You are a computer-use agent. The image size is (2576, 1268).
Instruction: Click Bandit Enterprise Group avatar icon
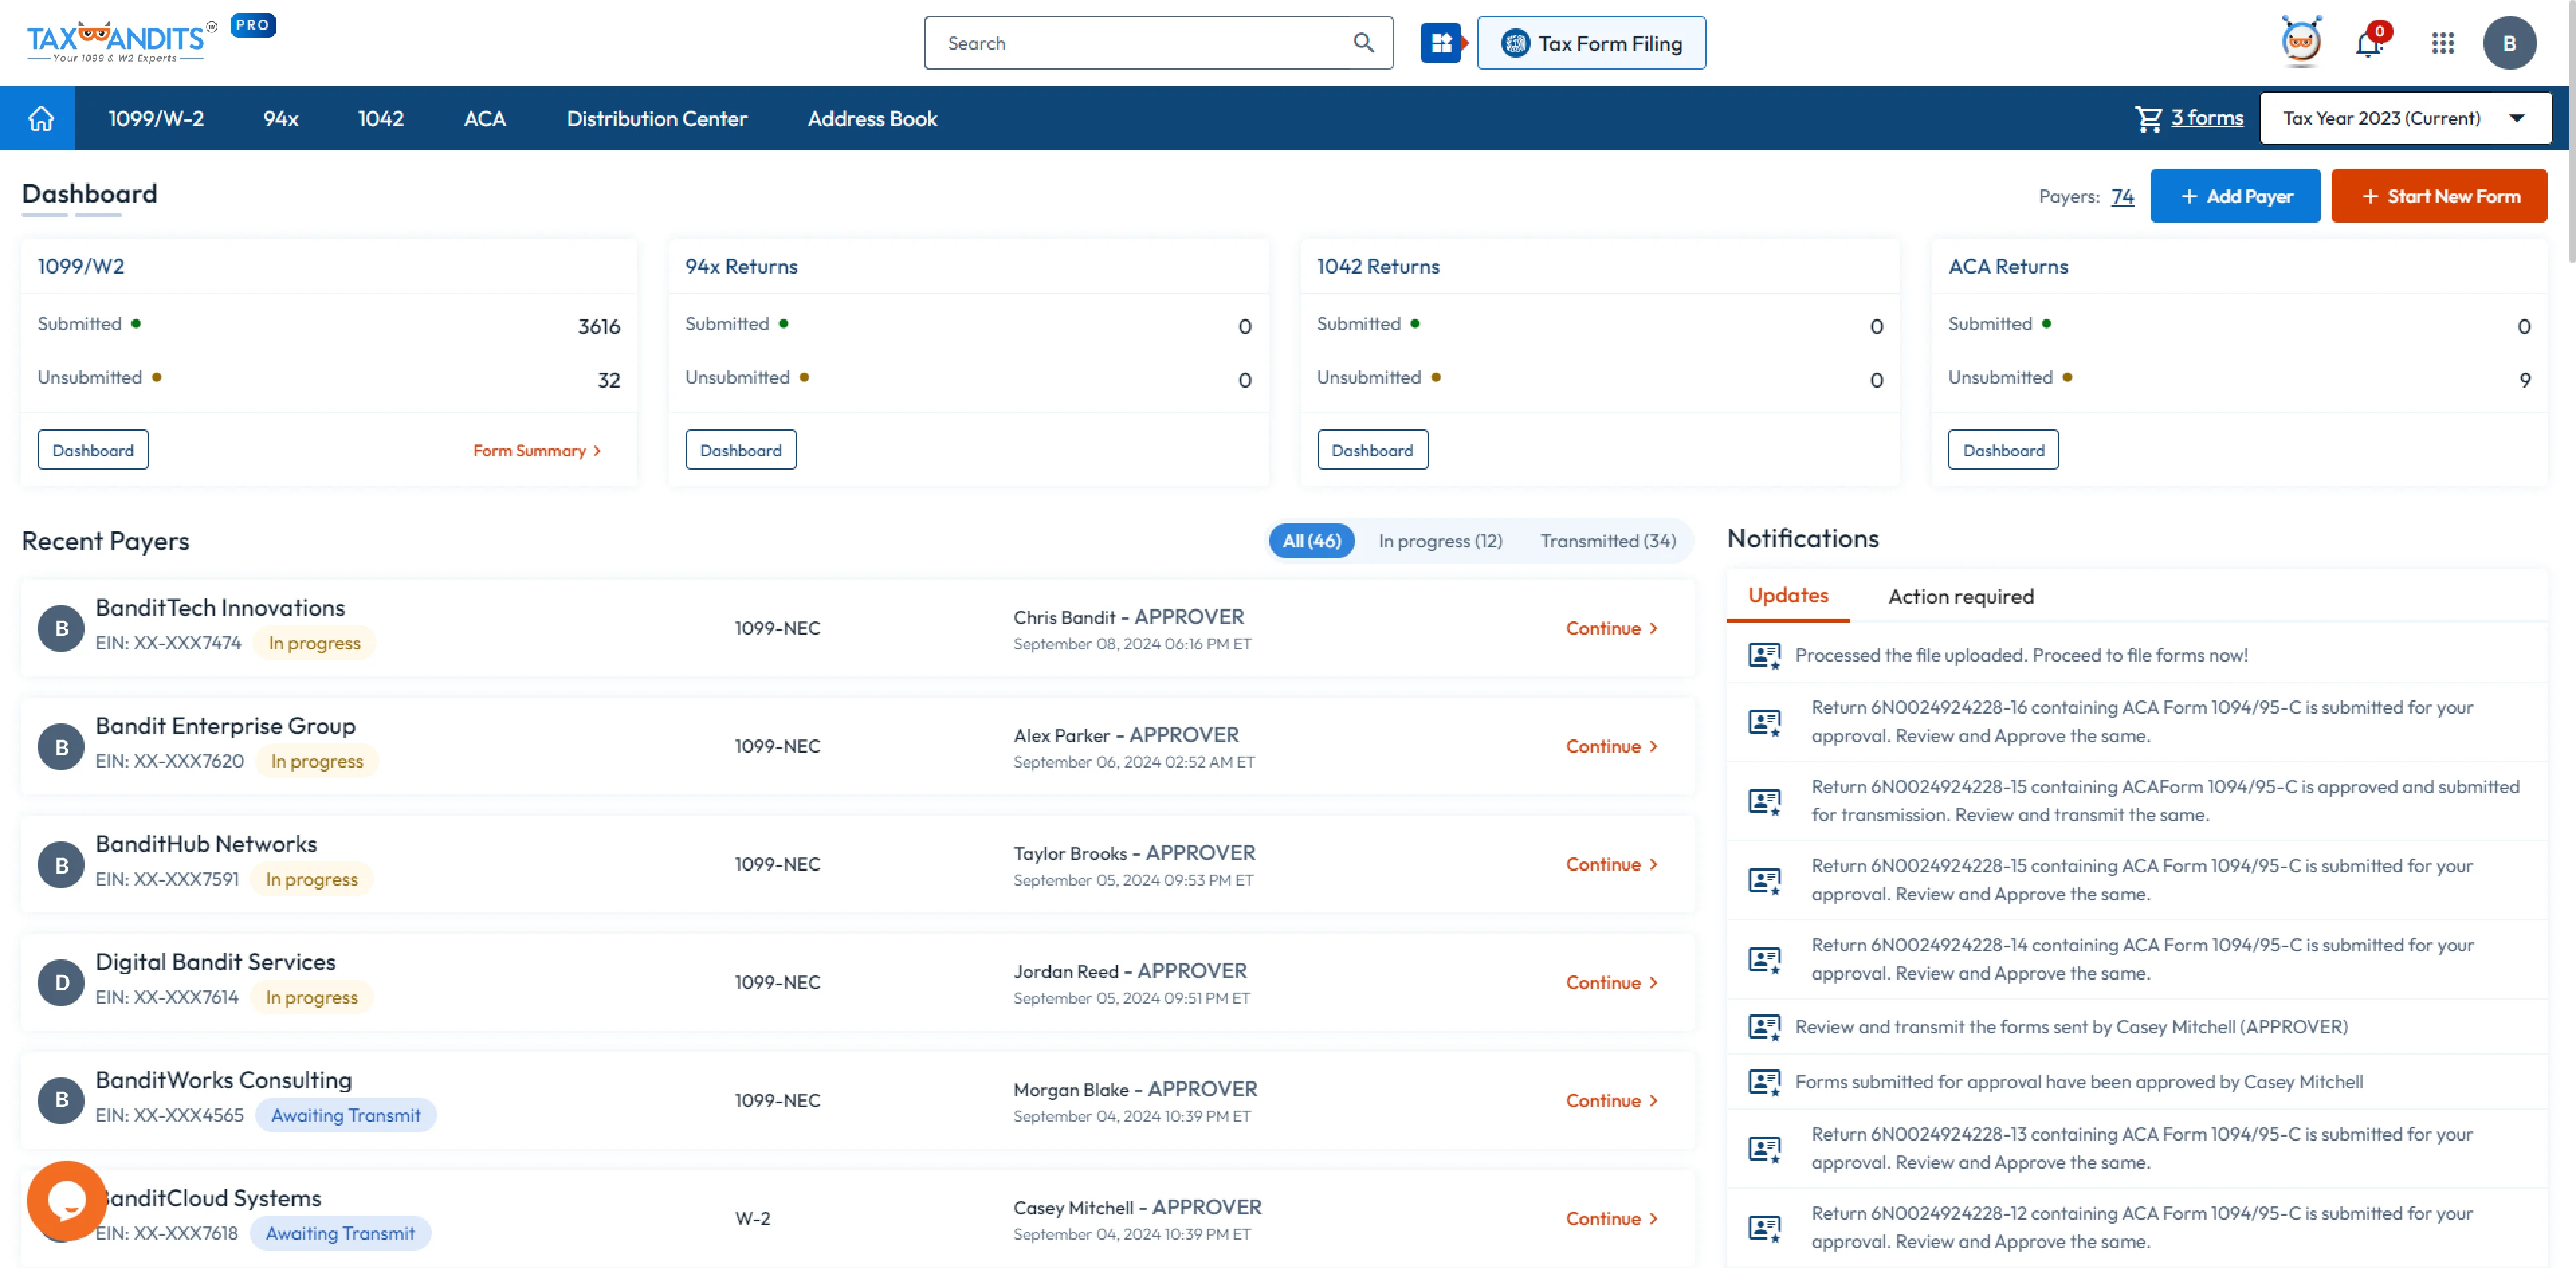[x=61, y=746]
